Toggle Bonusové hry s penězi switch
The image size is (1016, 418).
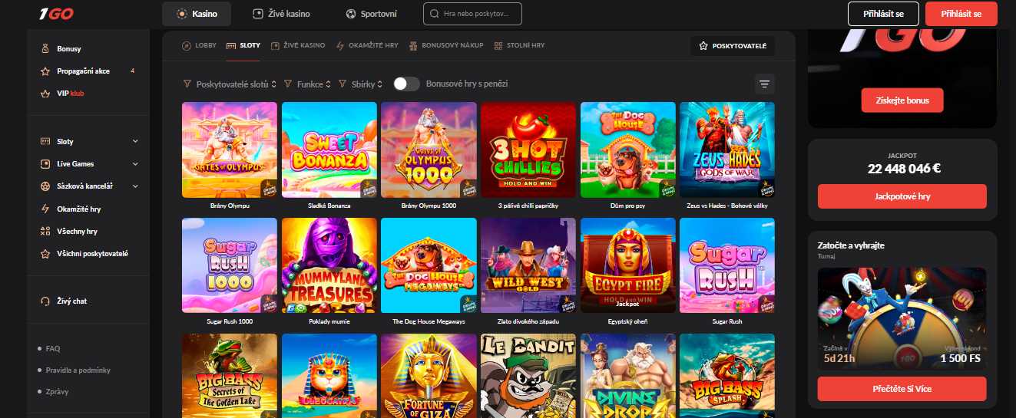tap(406, 84)
